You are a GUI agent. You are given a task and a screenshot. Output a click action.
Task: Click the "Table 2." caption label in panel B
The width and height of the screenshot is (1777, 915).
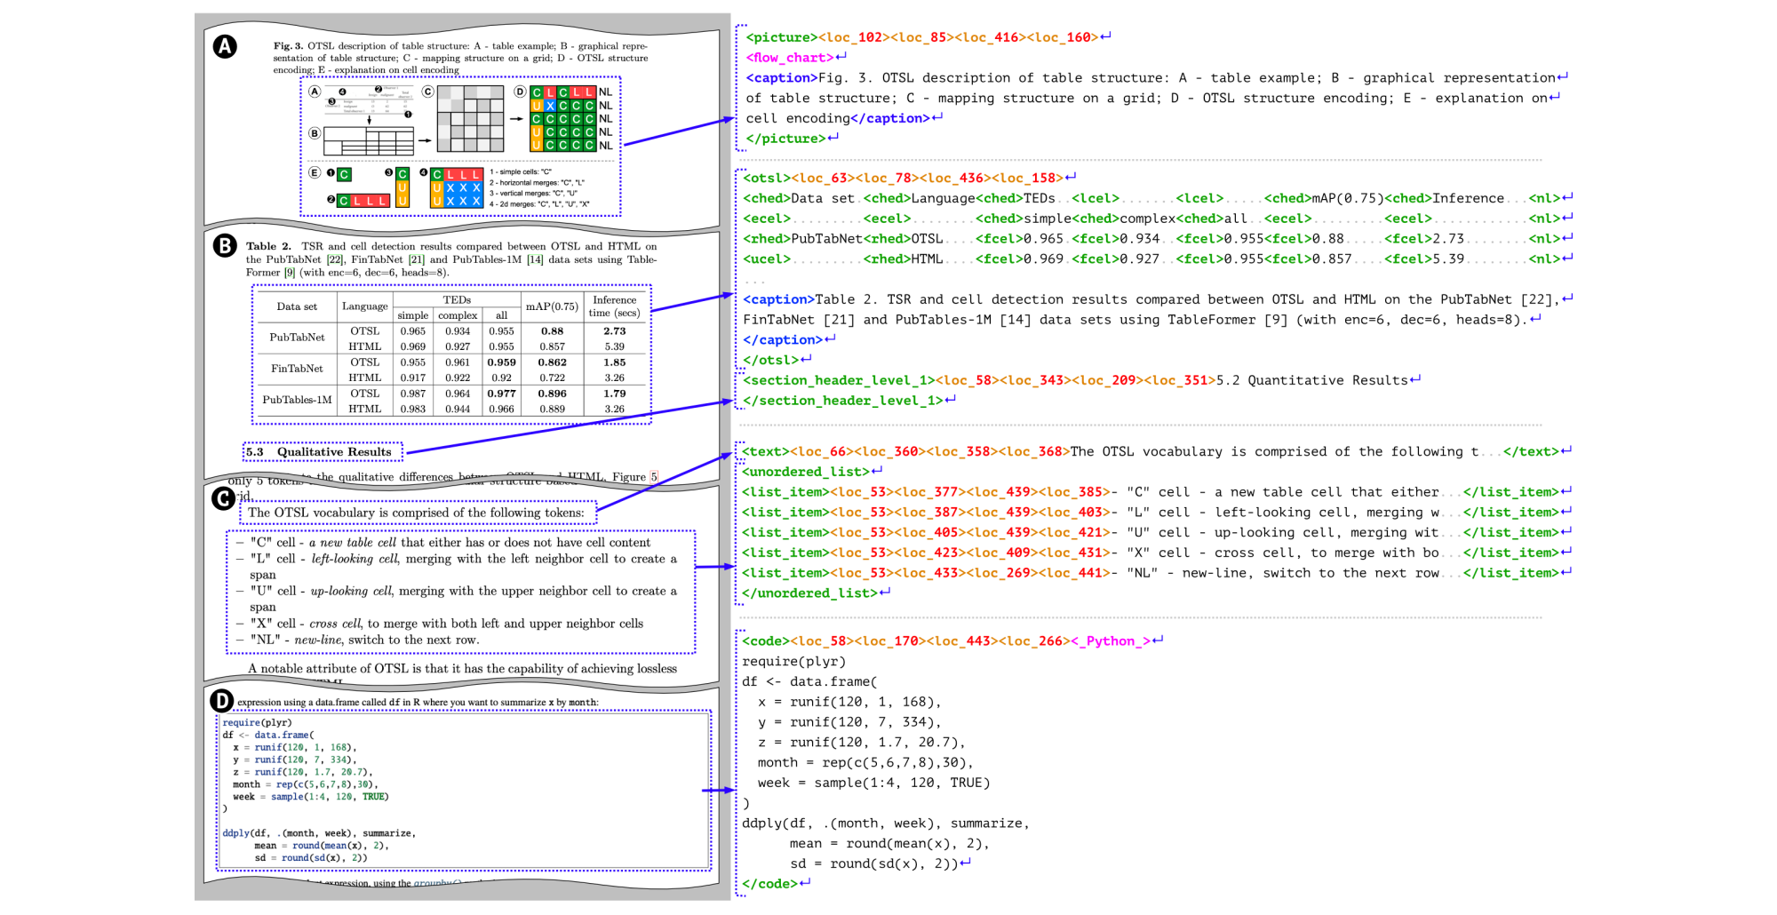pyautogui.click(x=268, y=246)
